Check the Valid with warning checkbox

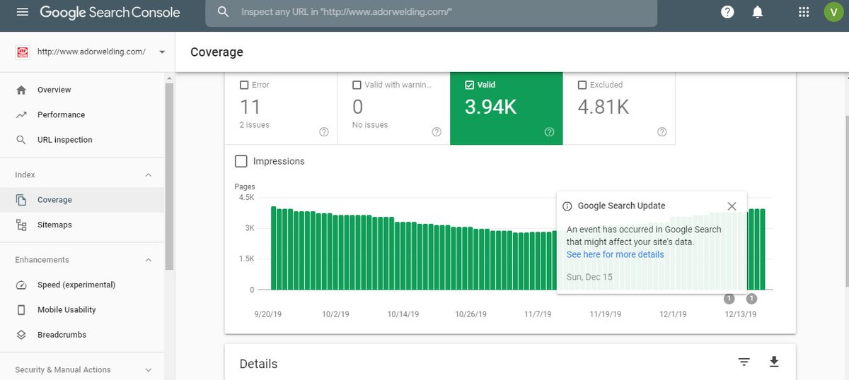pos(357,85)
